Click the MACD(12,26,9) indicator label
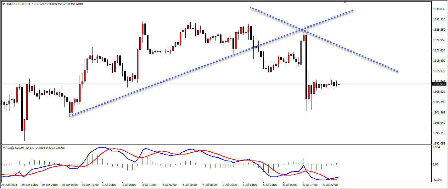The height and width of the screenshot is (189, 448). coord(13,148)
